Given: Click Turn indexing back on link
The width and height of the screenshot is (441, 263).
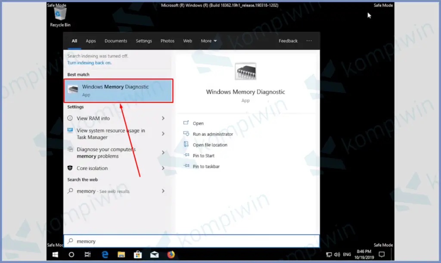Looking at the screenshot, I should point(90,63).
